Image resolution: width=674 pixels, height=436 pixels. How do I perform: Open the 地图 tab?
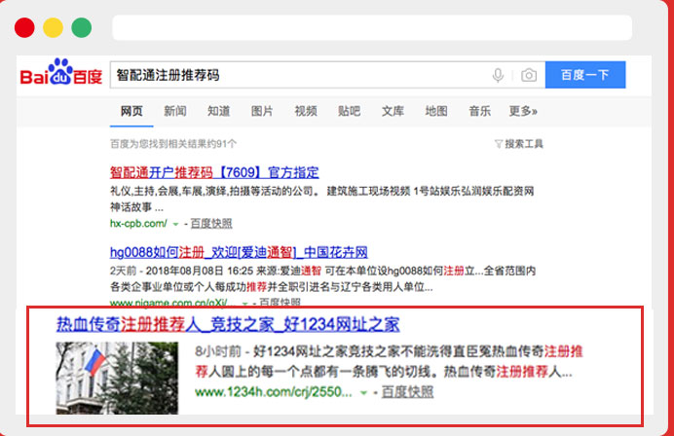click(x=436, y=111)
